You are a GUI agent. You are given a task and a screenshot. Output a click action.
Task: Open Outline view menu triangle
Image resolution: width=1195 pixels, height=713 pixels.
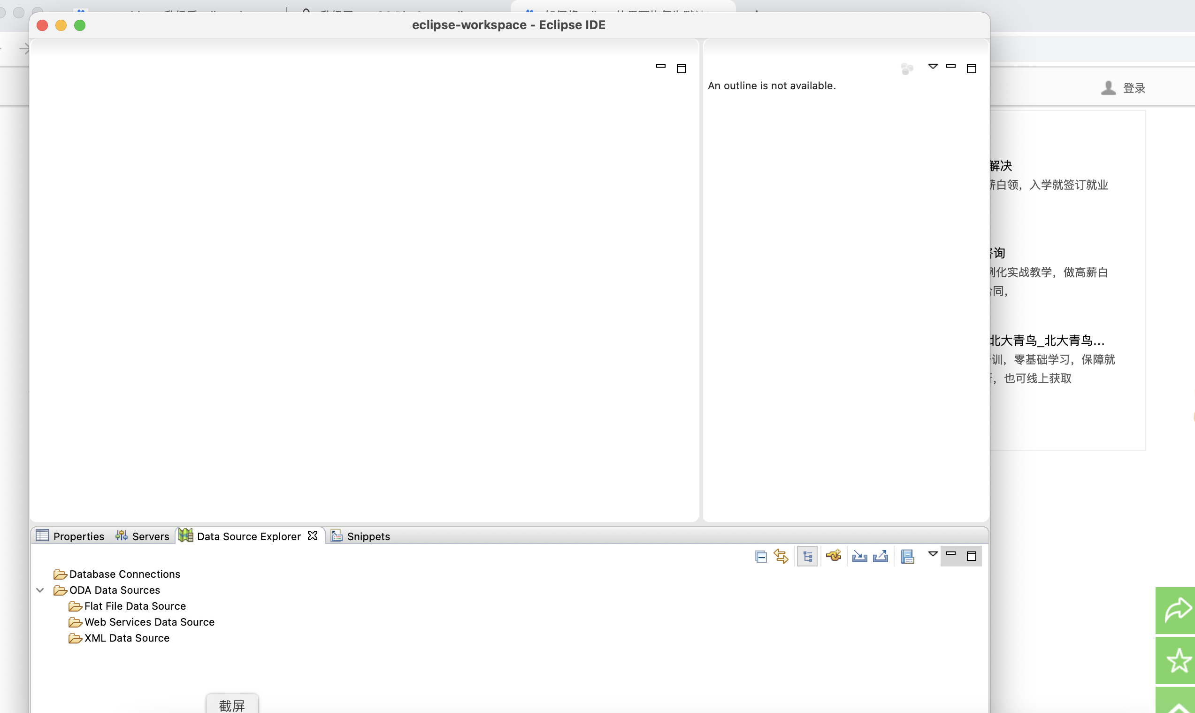point(933,66)
